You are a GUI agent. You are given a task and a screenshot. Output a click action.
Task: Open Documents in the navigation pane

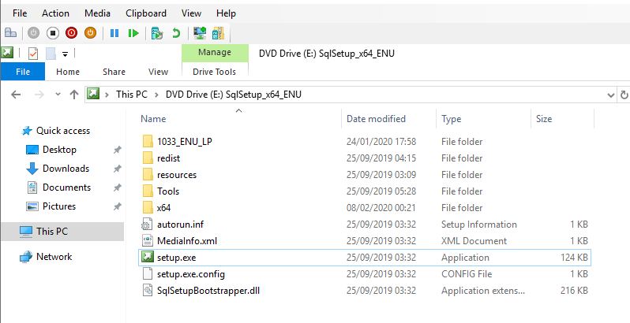click(66, 187)
